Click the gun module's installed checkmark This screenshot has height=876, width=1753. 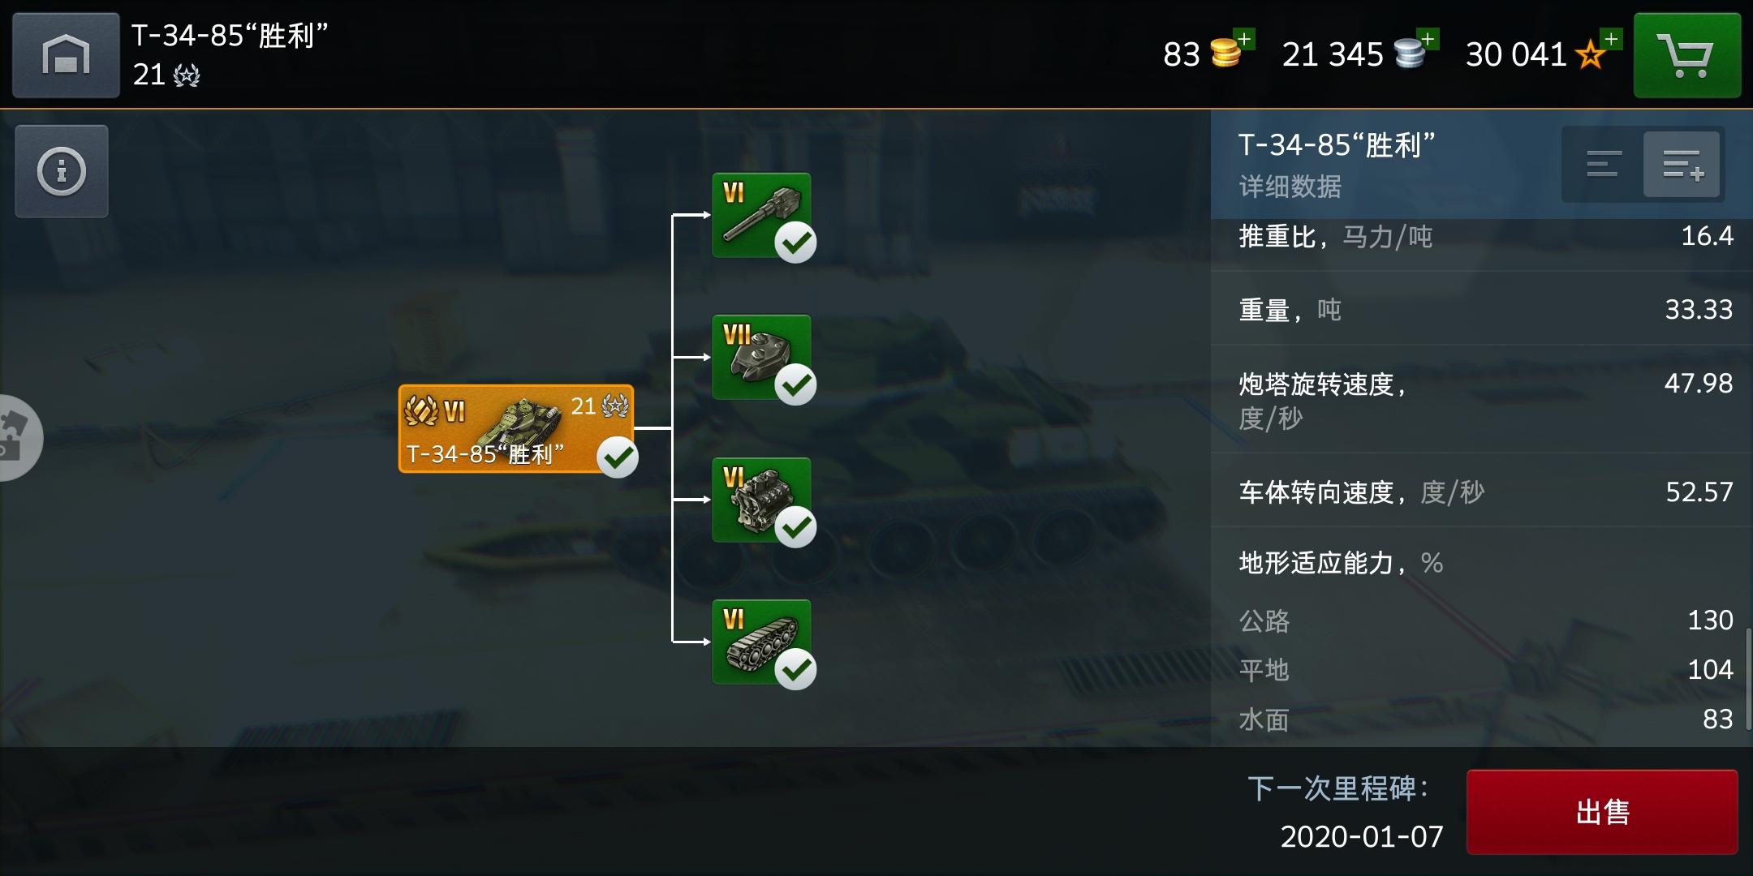coord(795,243)
